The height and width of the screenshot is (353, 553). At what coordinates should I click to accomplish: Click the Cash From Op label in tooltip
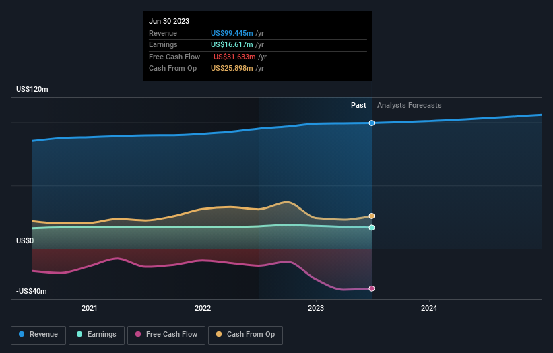pyautogui.click(x=173, y=69)
